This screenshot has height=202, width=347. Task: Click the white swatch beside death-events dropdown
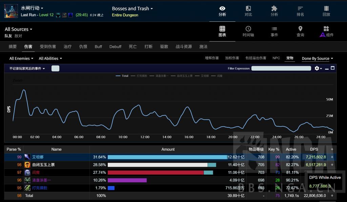pos(55,68)
